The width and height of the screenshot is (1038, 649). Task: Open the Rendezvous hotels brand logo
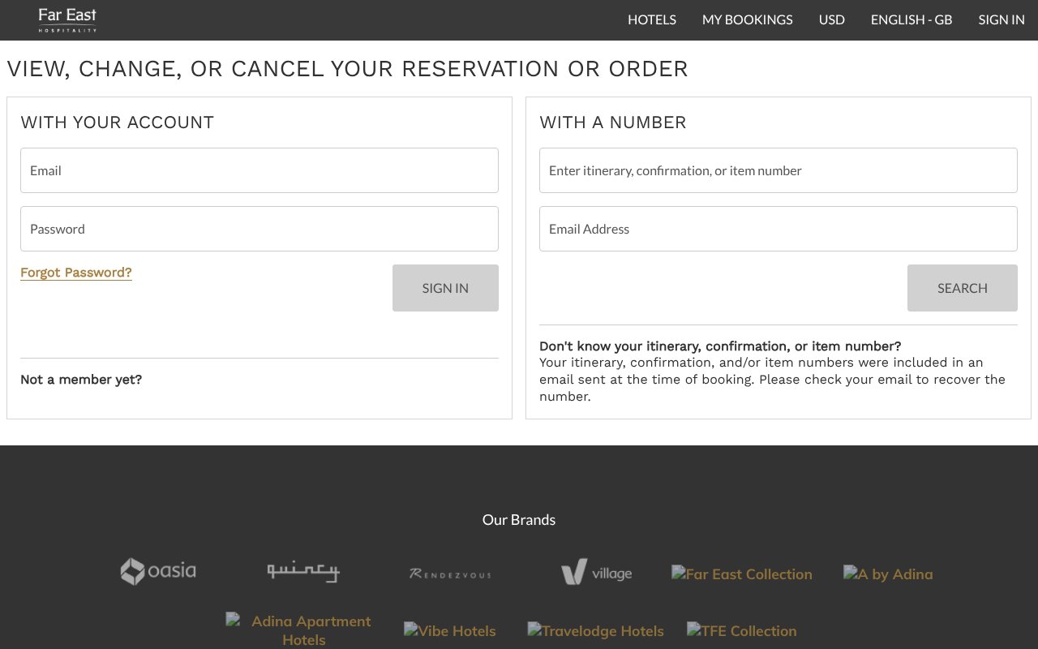449,574
